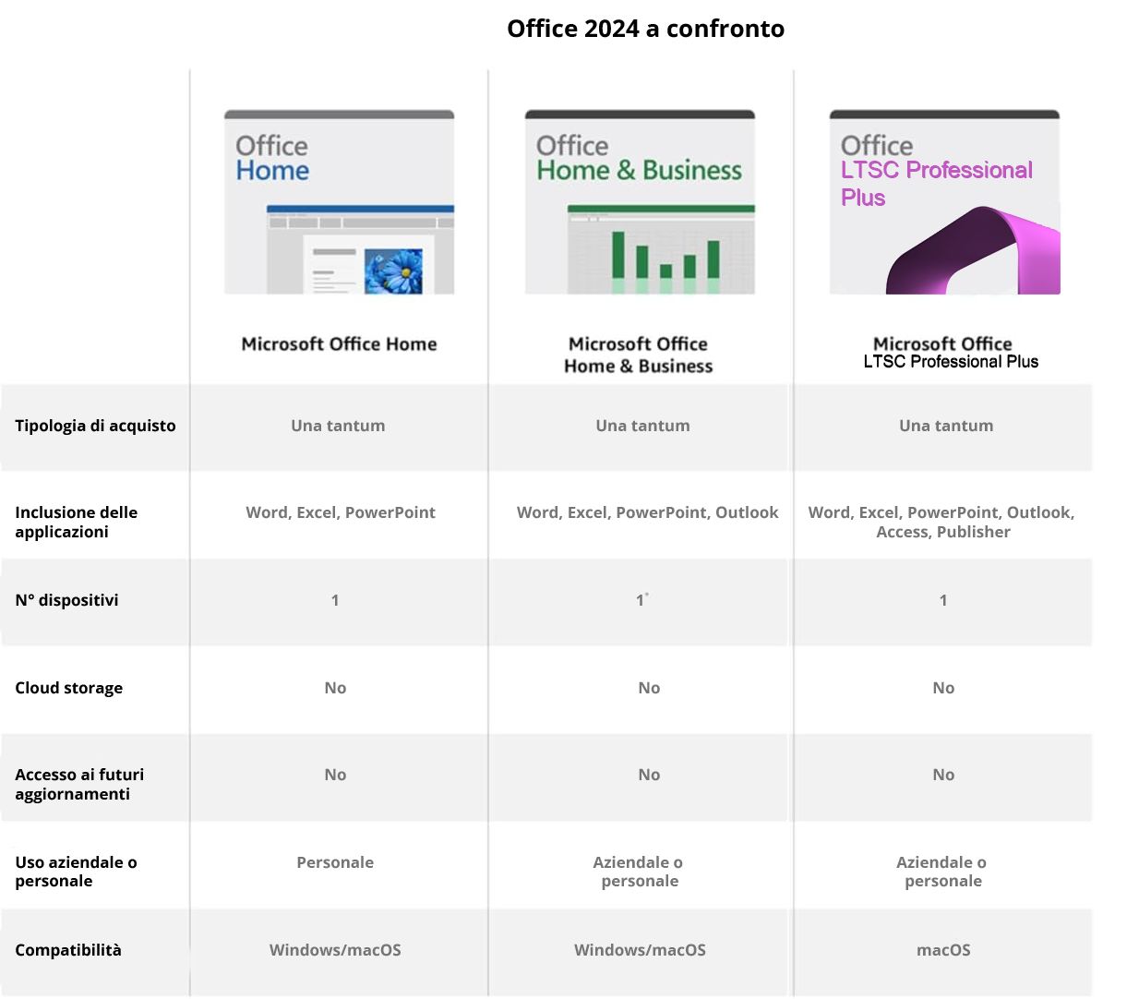Viewport: 1127px width, 999px height.
Task: Select the 'Inclusione delle applicazioni' row label
Action: point(77,522)
